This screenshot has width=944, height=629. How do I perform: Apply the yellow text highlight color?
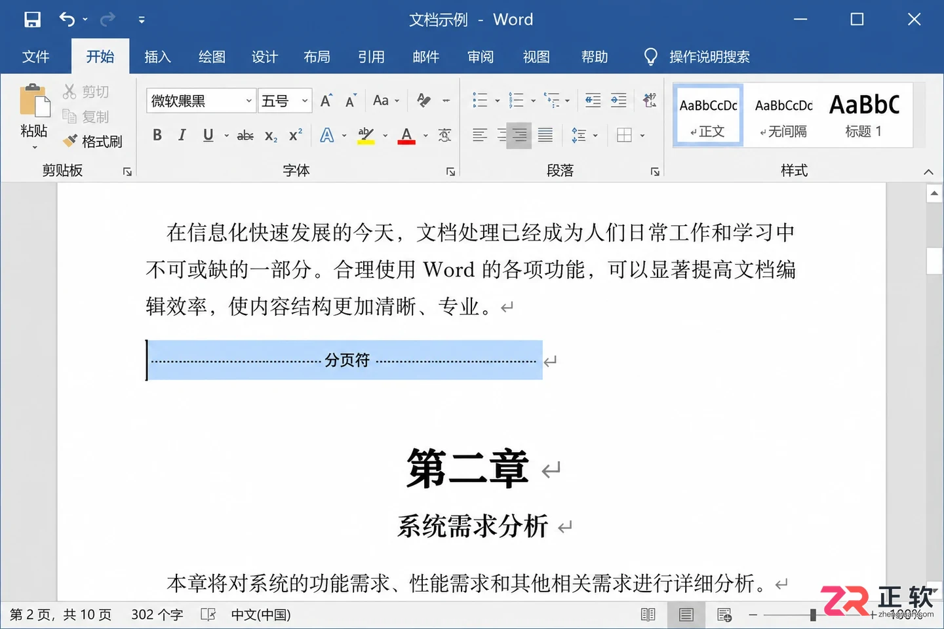366,136
